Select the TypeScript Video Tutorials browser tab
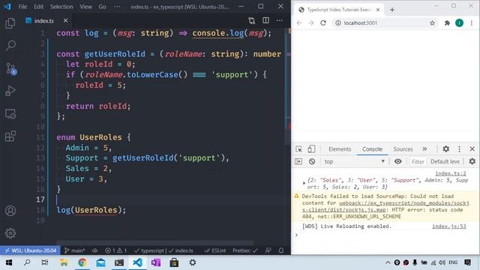Image resolution: width=480 pixels, height=270 pixels. pyautogui.click(x=339, y=10)
